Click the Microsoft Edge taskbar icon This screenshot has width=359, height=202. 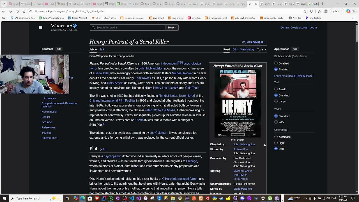click(x=82, y=198)
